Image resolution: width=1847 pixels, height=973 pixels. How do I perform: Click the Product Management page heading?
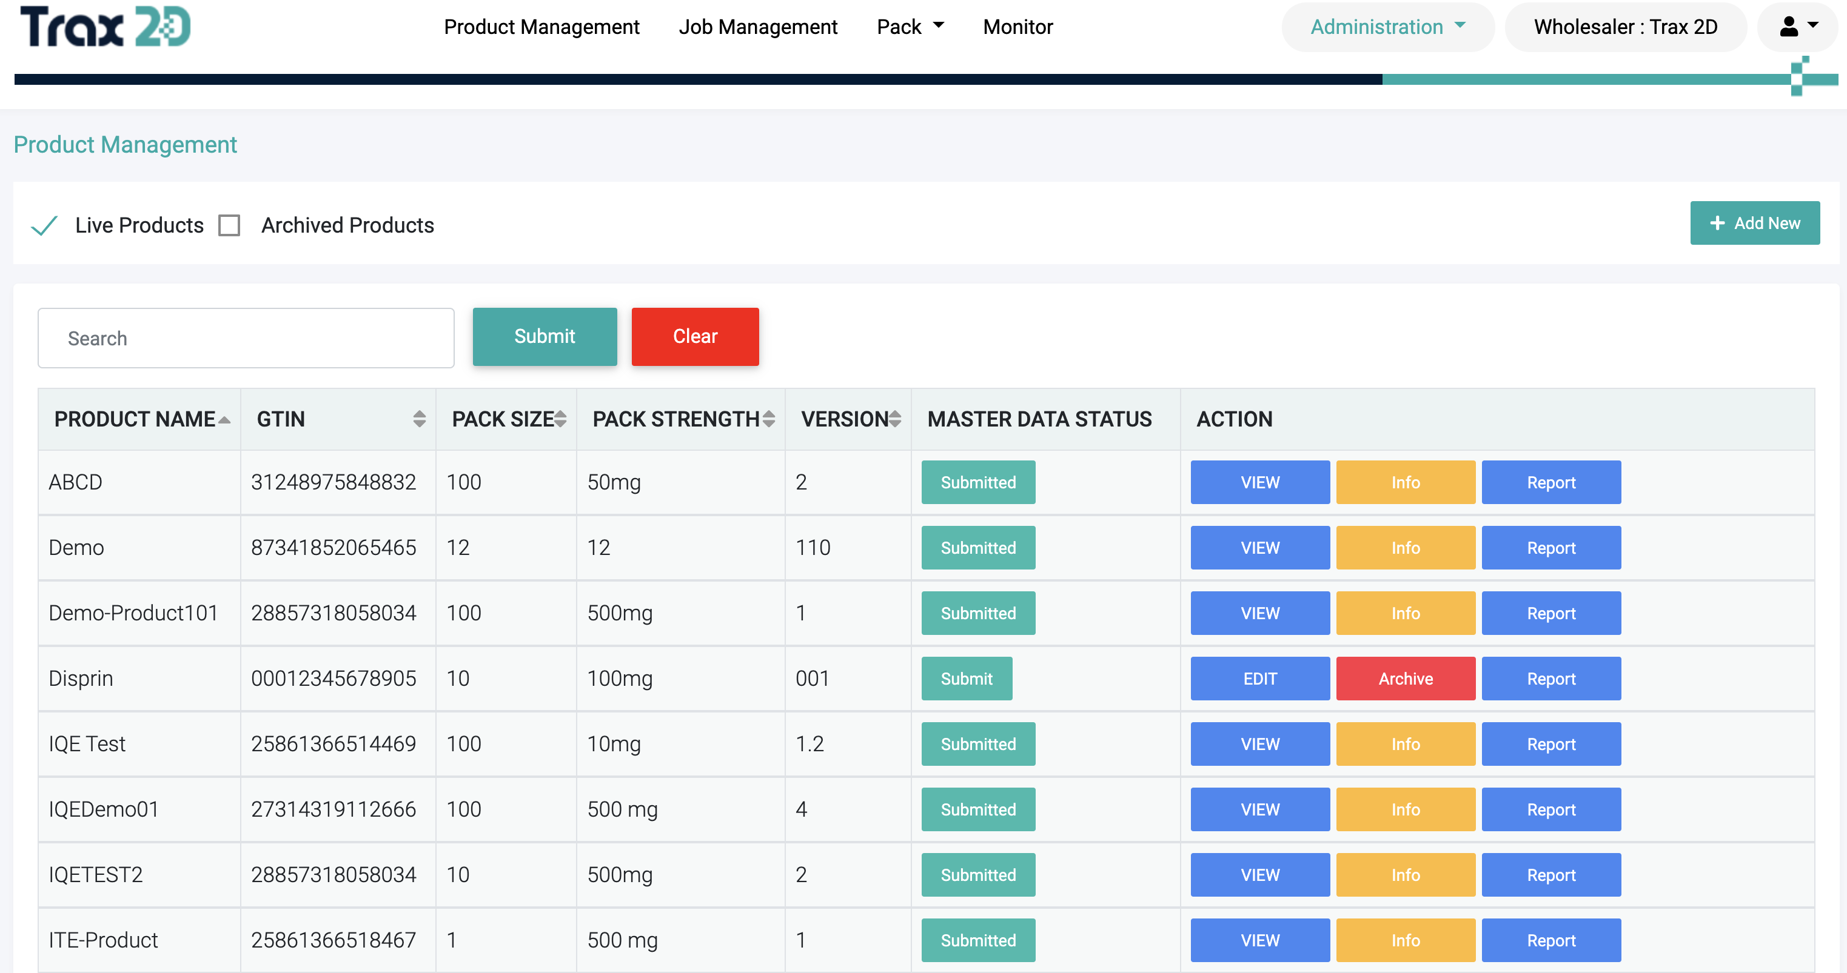point(126,145)
